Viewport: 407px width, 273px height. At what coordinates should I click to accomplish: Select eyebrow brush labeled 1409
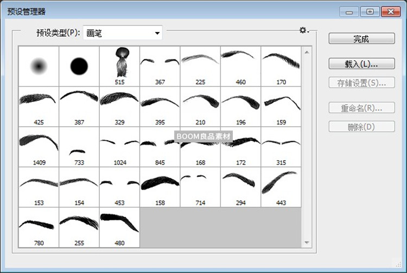[x=39, y=146]
